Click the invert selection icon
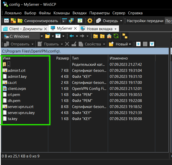This screenshot has height=165, width=172. pos(152,44)
